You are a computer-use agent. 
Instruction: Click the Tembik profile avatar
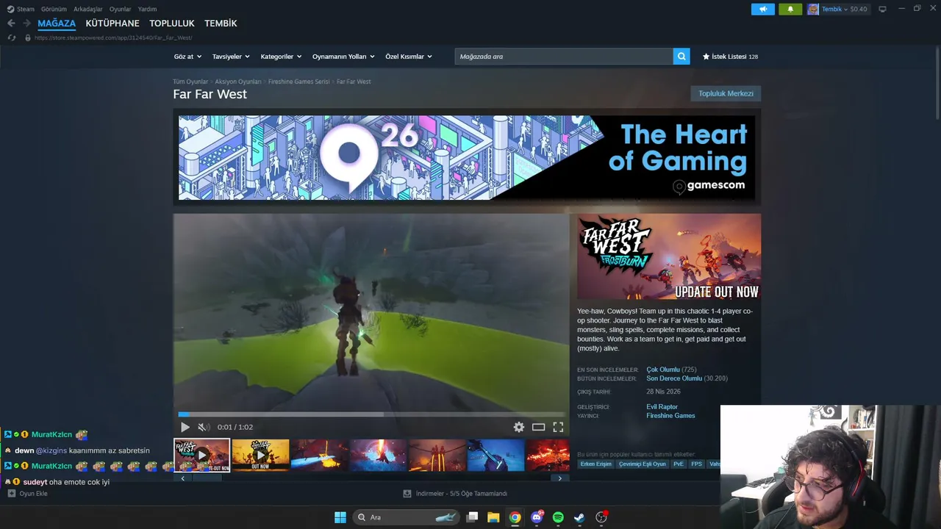point(812,9)
